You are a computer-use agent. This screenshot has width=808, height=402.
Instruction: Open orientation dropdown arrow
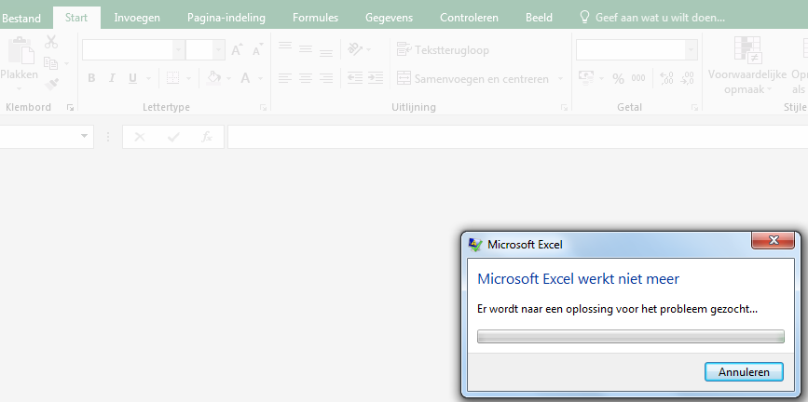click(x=368, y=50)
